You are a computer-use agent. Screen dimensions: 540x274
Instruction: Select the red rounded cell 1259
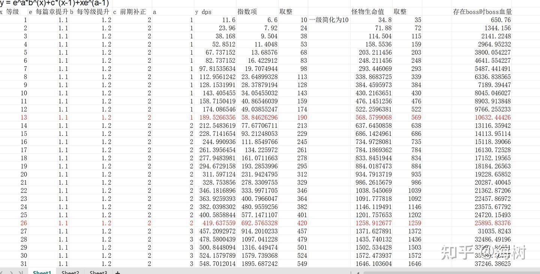[x=407, y=223]
